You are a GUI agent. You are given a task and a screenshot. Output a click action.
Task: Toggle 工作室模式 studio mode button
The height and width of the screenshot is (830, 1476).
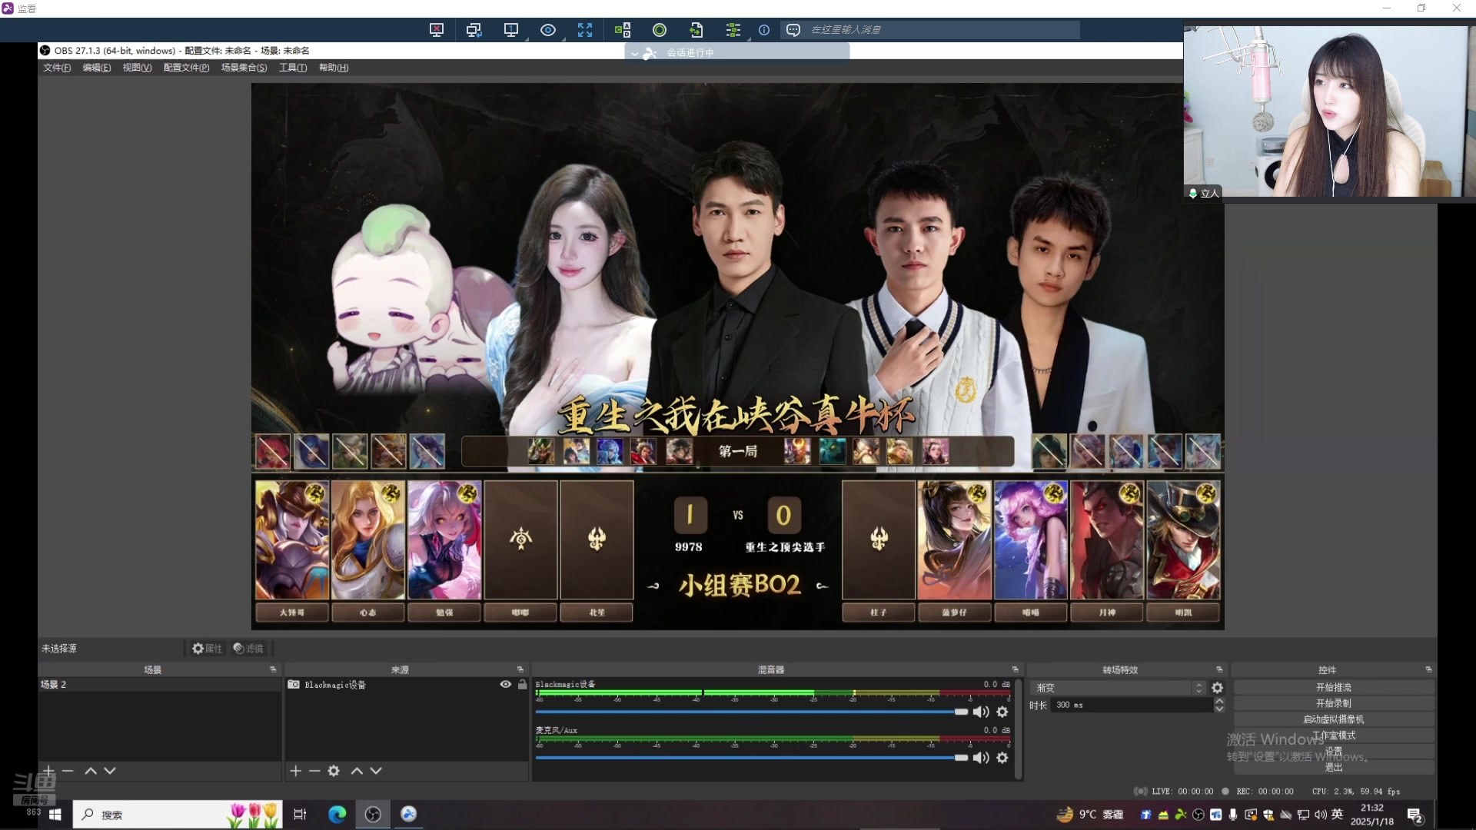point(1334,735)
